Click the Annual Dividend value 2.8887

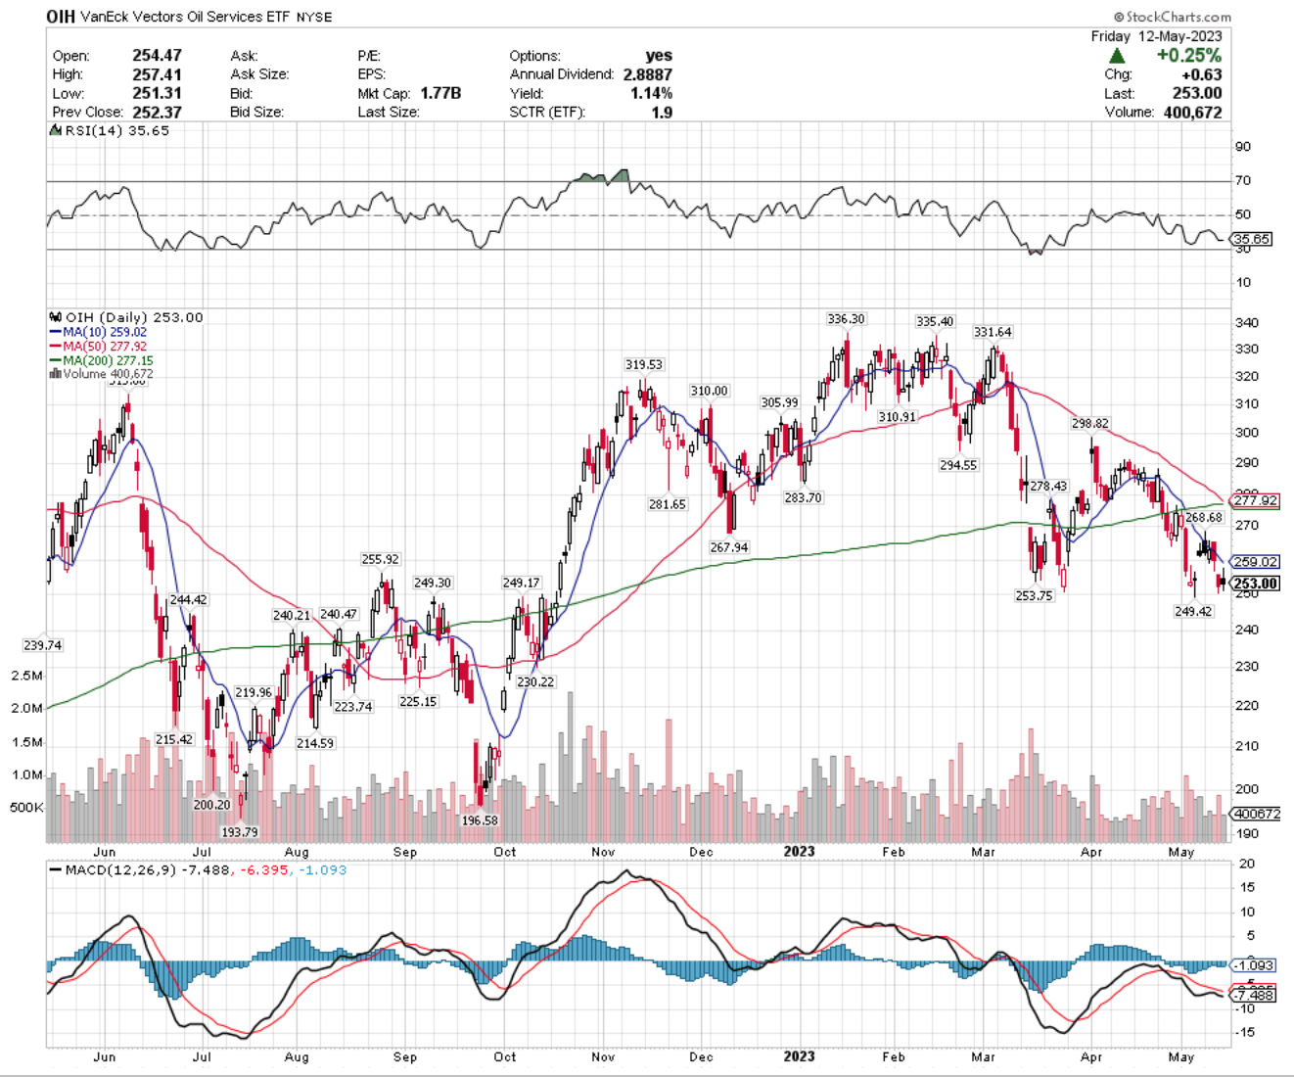pos(647,74)
